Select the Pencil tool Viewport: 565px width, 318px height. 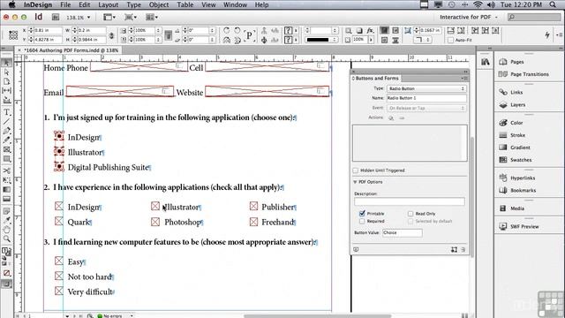(6, 140)
